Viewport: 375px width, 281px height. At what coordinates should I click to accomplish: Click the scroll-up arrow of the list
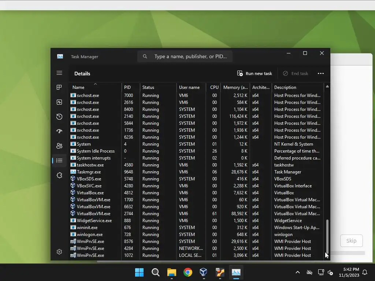pyautogui.click(x=327, y=86)
